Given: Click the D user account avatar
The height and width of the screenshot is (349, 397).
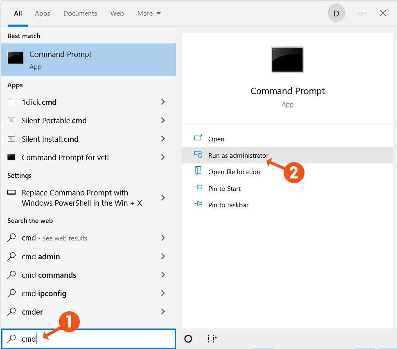Looking at the screenshot, I should tap(336, 13).
